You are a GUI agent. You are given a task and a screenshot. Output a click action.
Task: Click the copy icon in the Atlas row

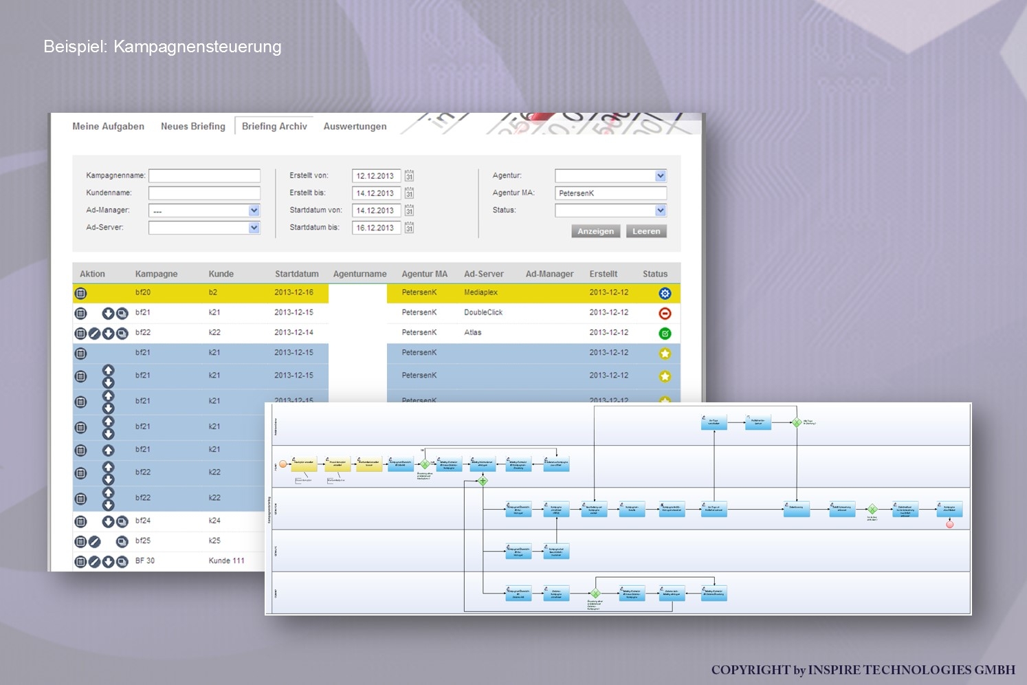tap(122, 334)
